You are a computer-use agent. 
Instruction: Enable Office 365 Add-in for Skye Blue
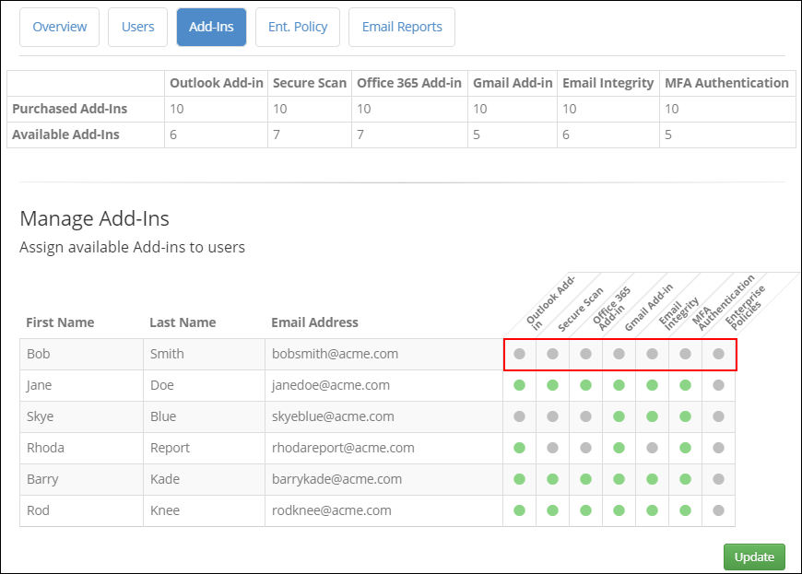(x=585, y=416)
